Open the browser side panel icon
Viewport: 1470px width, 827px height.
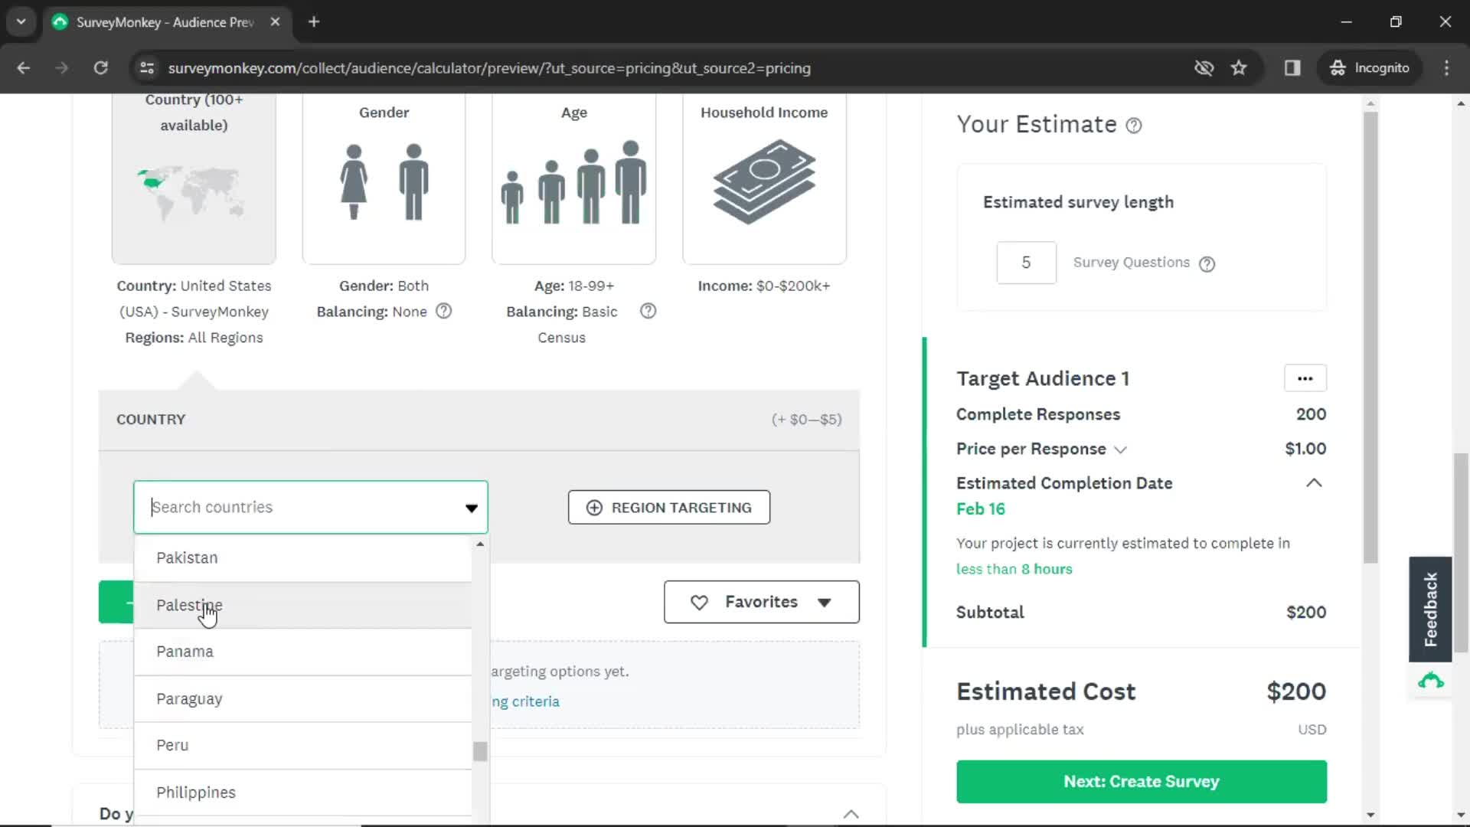click(1292, 68)
